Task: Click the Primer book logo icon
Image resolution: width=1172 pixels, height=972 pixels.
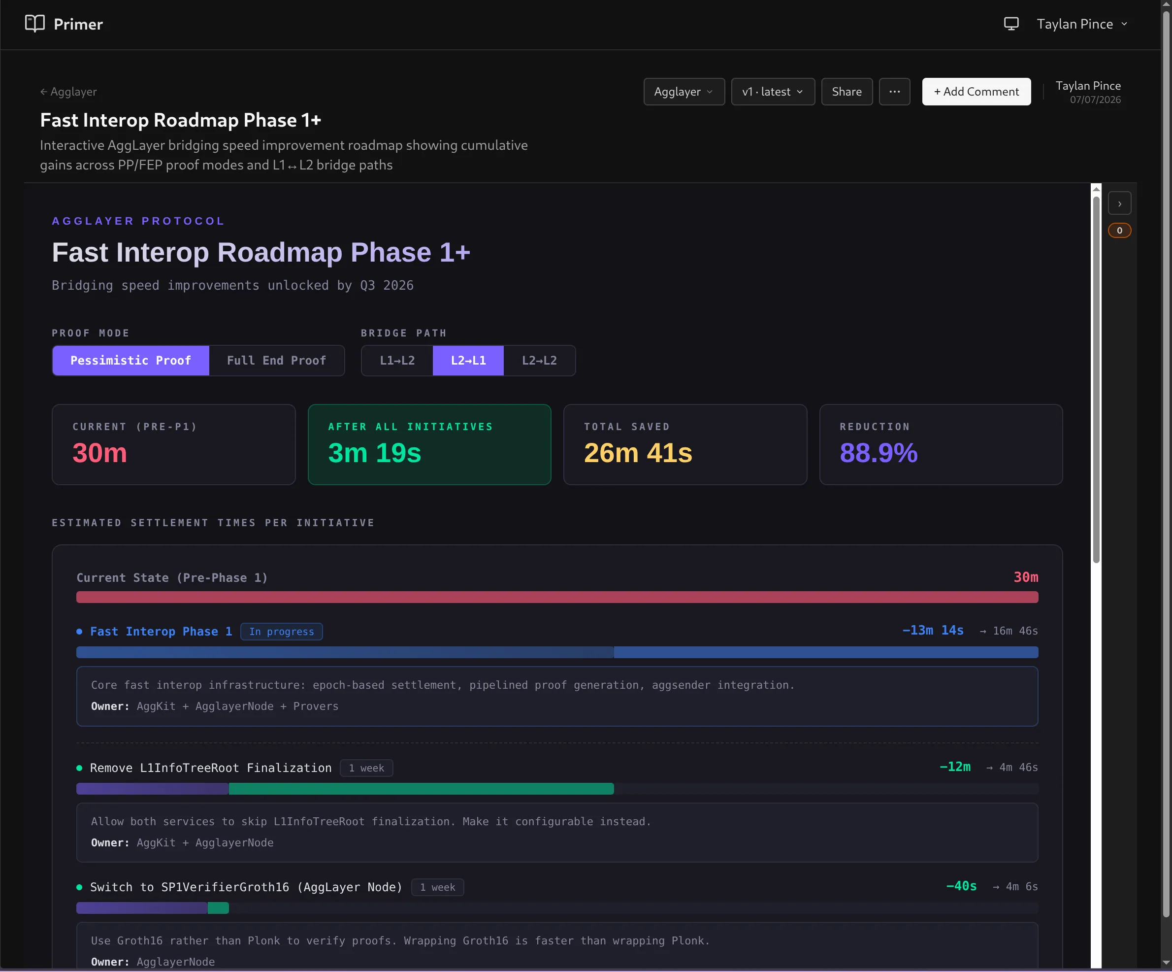Action: [x=34, y=24]
